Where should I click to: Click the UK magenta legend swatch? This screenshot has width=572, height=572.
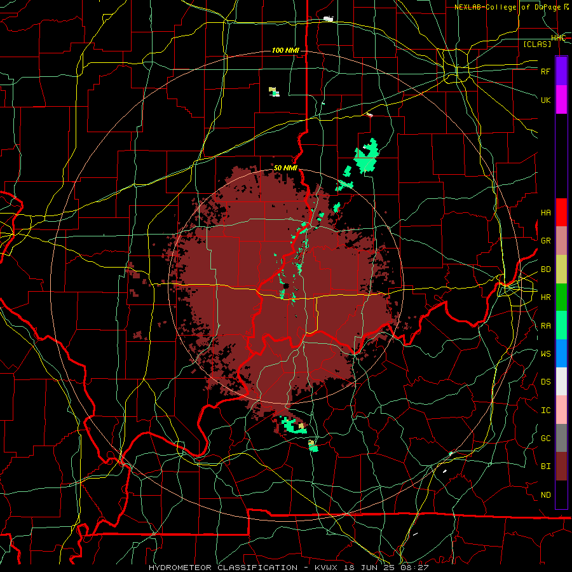click(561, 100)
